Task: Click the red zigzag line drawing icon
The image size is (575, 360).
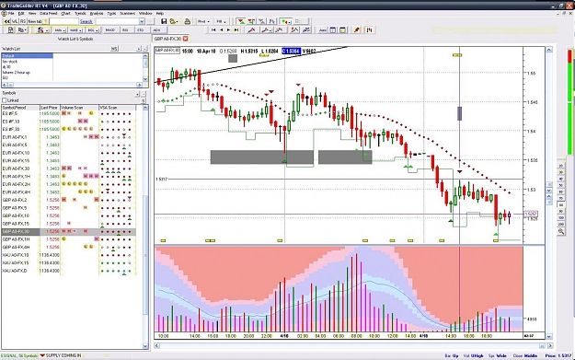Action: coord(294,30)
